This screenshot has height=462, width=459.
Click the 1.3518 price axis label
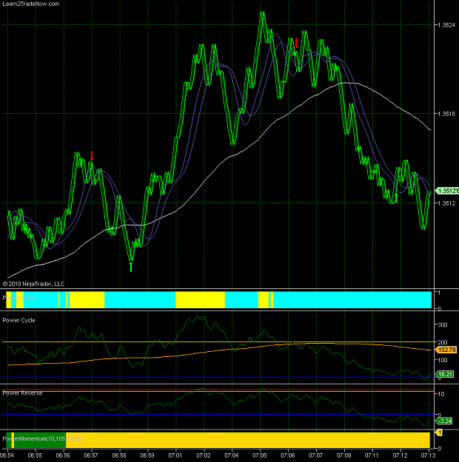click(x=446, y=114)
